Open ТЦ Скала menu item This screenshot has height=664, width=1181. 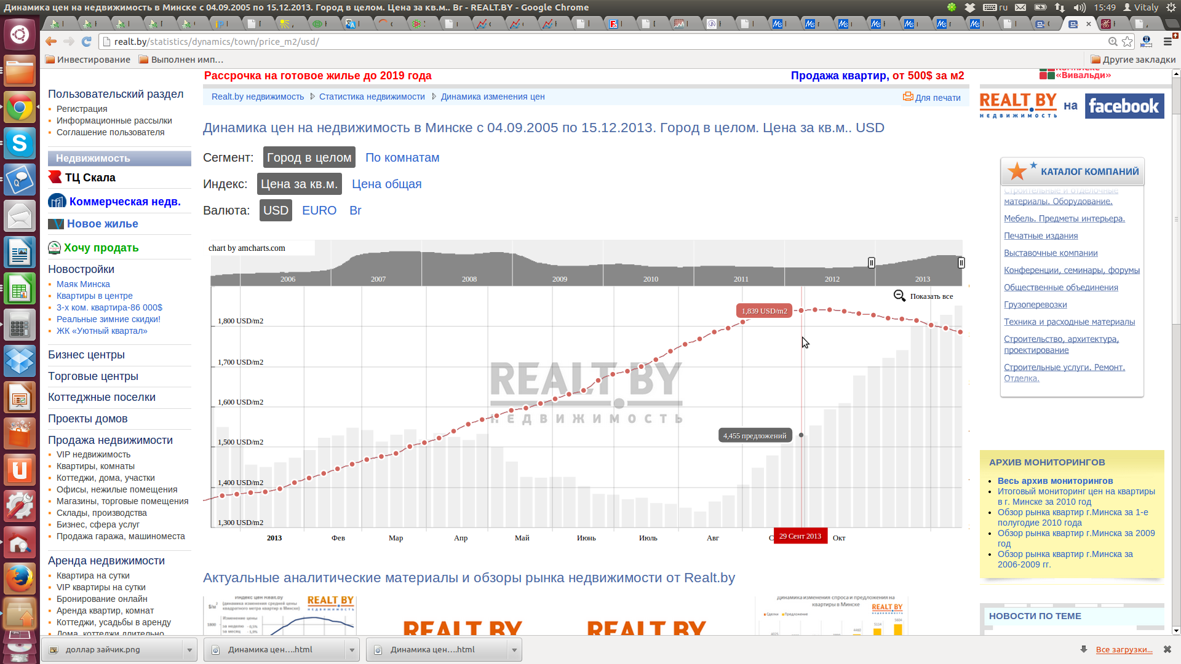tap(90, 178)
